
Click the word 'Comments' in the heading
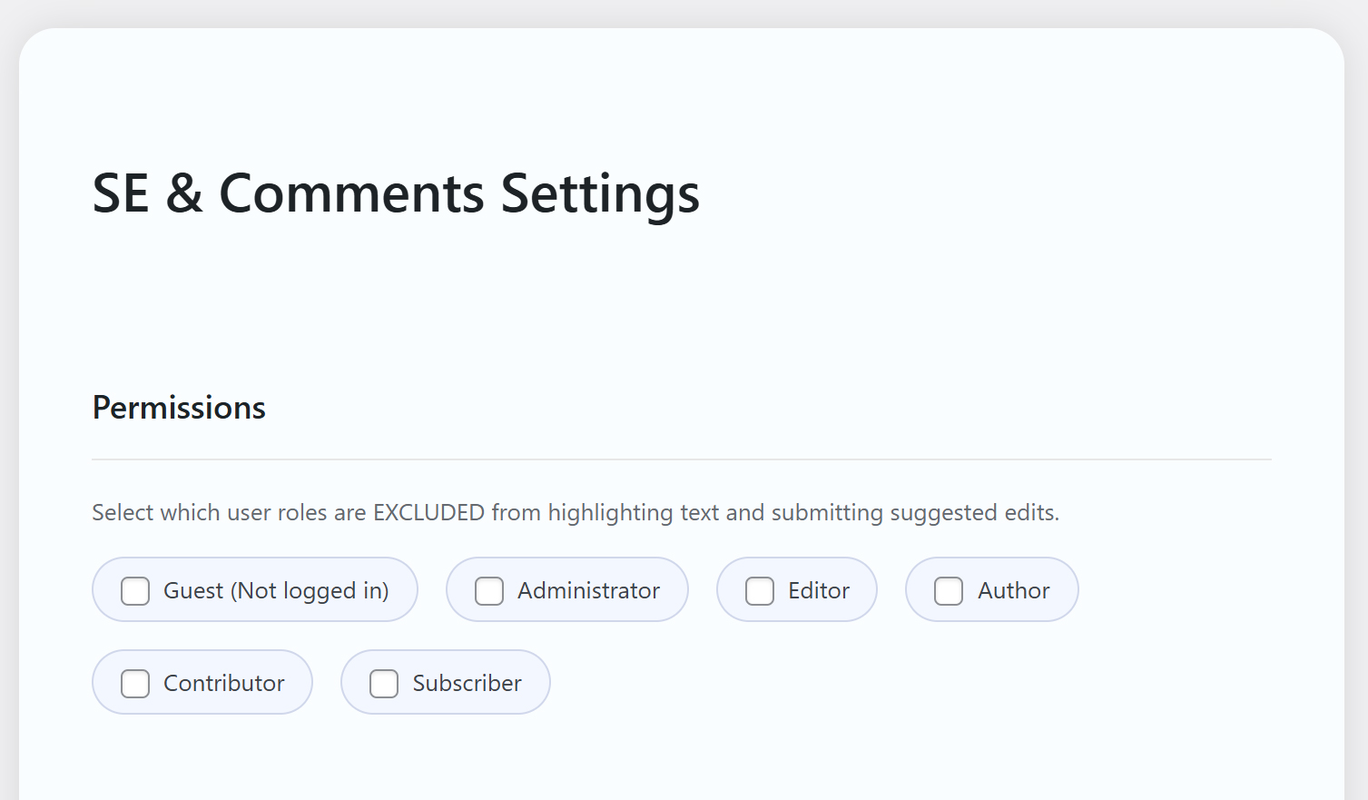click(x=351, y=193)
